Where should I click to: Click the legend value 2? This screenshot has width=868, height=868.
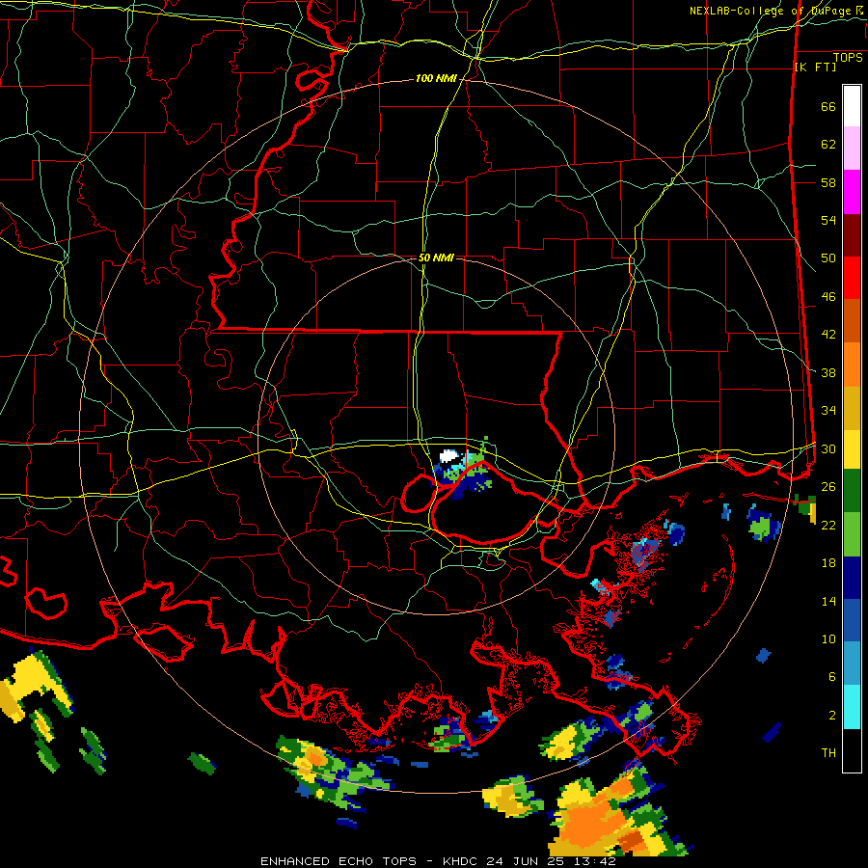(x=831, y=715)
